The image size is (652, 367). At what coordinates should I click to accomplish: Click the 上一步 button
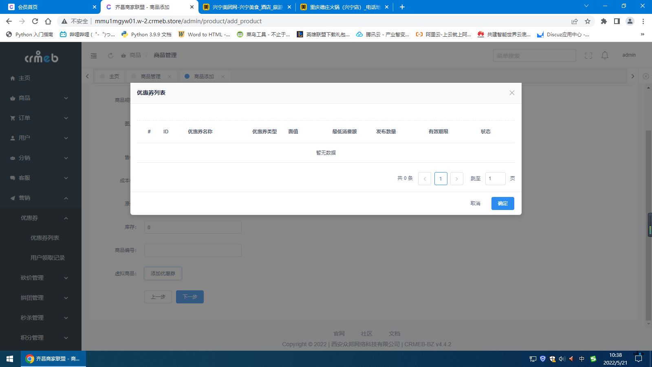[158, 297]
